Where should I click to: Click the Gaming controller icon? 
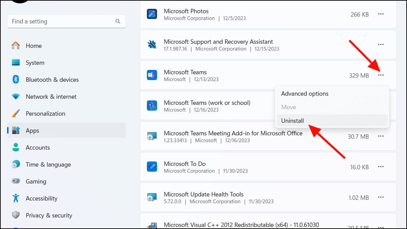pos(16,181)
